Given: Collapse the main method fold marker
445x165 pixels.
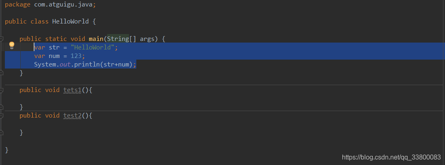Looking at the screenshot, I should (2, 39).
